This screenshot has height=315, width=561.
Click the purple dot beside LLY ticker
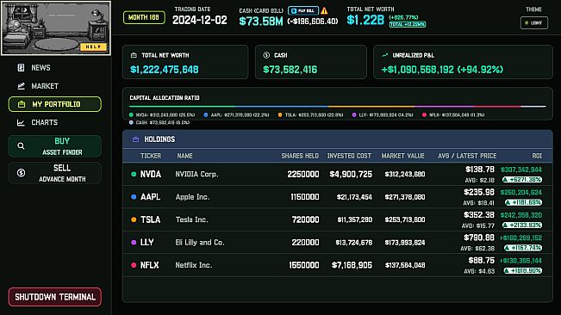click(134, 242)
